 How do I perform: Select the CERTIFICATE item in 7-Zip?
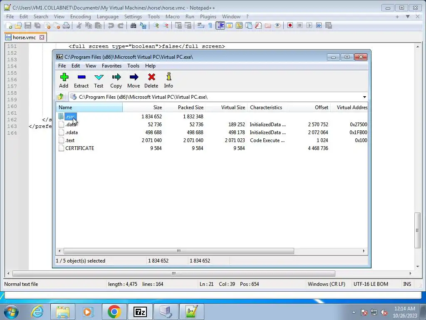79,148
